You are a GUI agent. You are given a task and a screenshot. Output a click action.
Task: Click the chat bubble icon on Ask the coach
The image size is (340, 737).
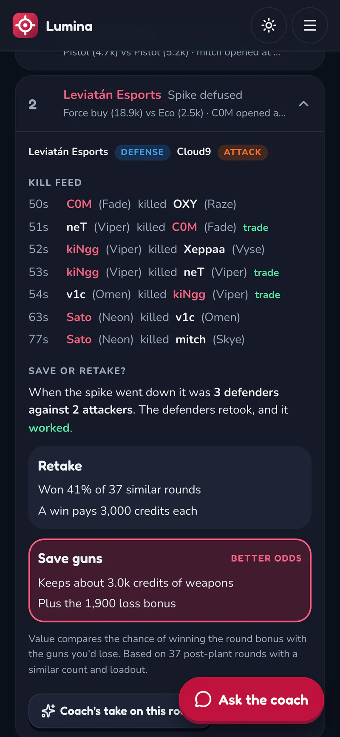[x=203, y=699]
